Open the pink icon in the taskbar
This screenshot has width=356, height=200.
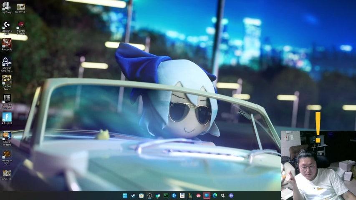(x=198, y=195)
